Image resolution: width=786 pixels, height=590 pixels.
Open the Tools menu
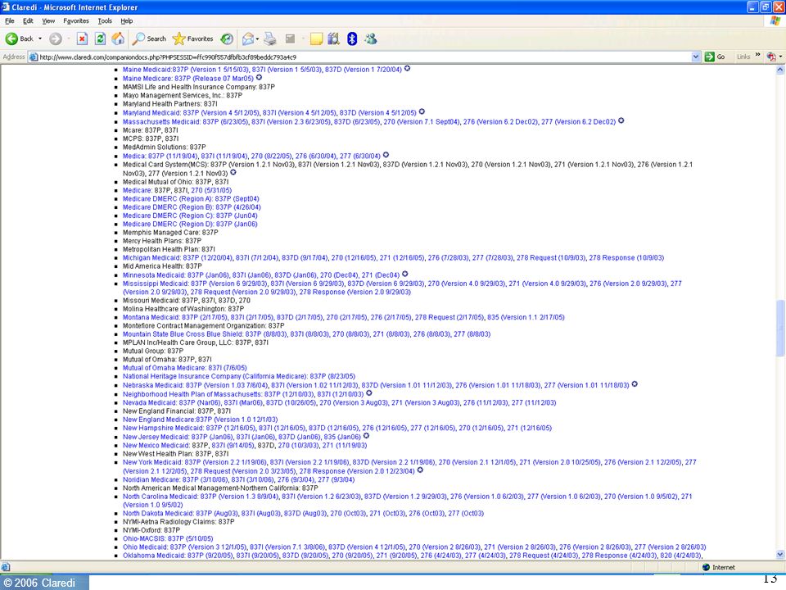[x=105, y=21]
